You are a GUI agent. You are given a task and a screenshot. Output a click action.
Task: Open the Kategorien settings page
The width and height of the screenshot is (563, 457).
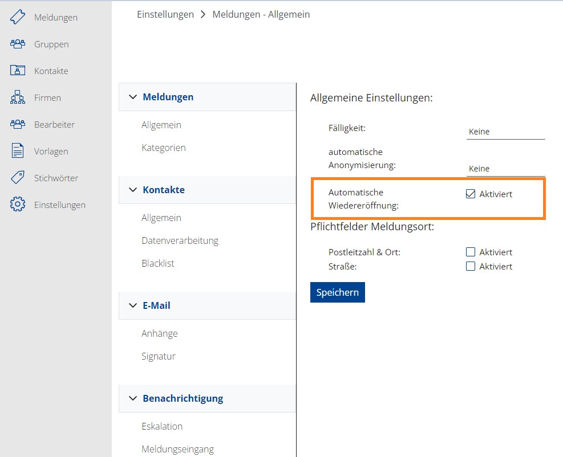coord(163,148)
